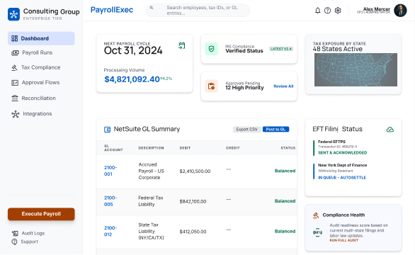Open the help circle icon in header

pyautogui.click(x=328, y=11)
